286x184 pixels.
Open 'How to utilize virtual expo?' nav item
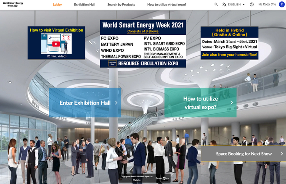pyautogui.click(x=167, y=5)
